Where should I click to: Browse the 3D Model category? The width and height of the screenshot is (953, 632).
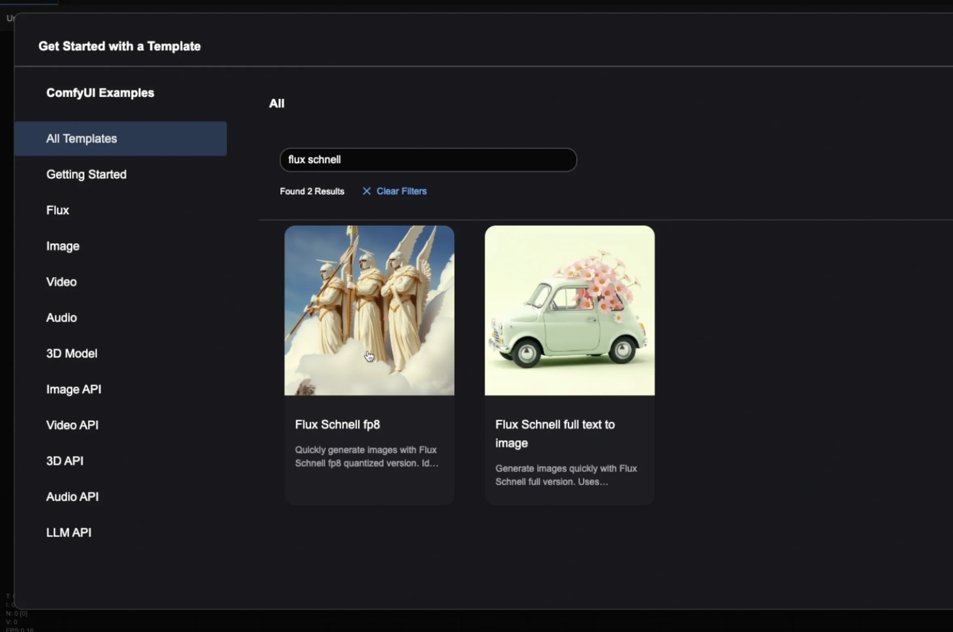pos(72,354)
